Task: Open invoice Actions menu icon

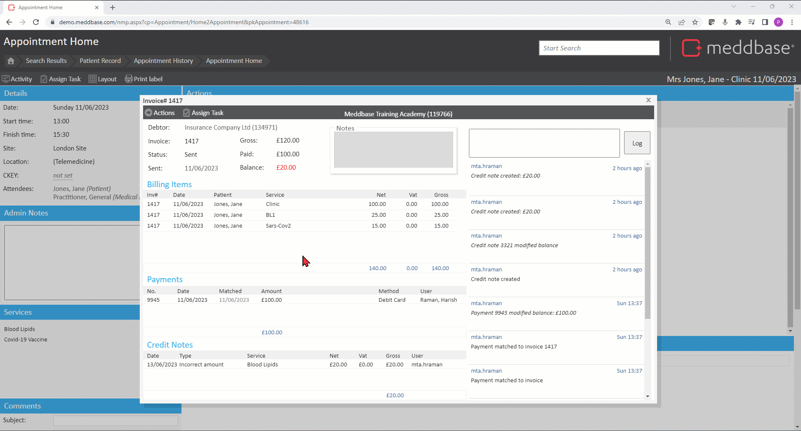Action: point(149,113)
